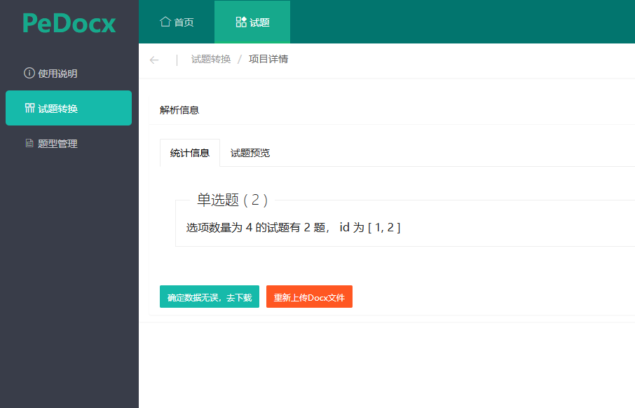Go back with the left arrow
This screenshot has height=408, width=635.
tap(154, 60)
